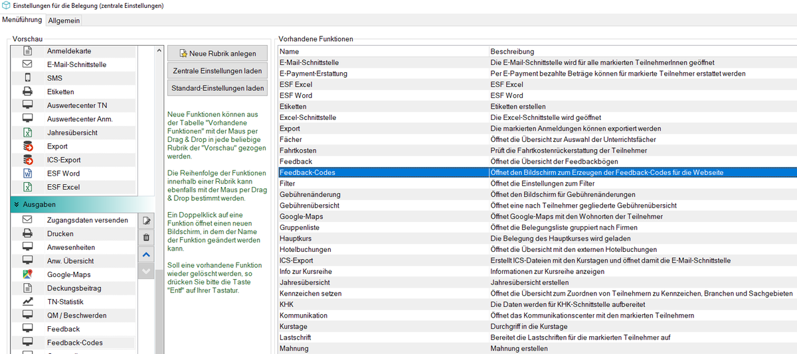Click the Zugangsdaten versenden envelope icon
The image size is (797, 354).
click(28, 219)
